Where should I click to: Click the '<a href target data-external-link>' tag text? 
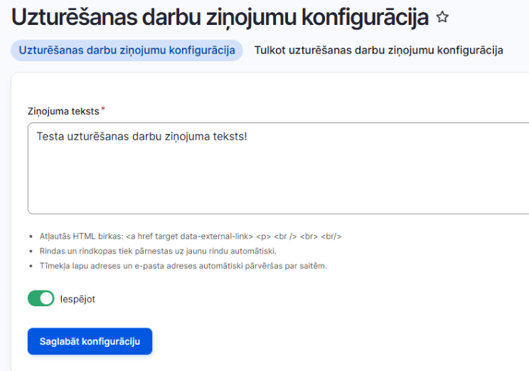click(189, 236)
